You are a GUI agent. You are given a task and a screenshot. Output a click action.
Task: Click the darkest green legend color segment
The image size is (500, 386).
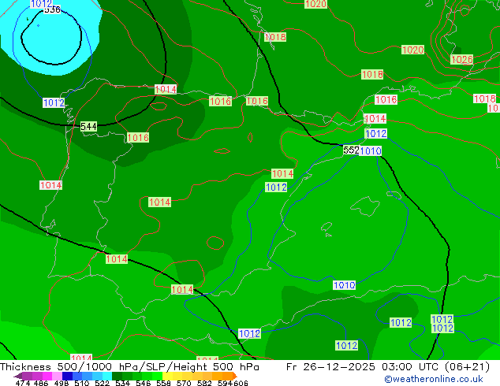[x=117, y=376]
